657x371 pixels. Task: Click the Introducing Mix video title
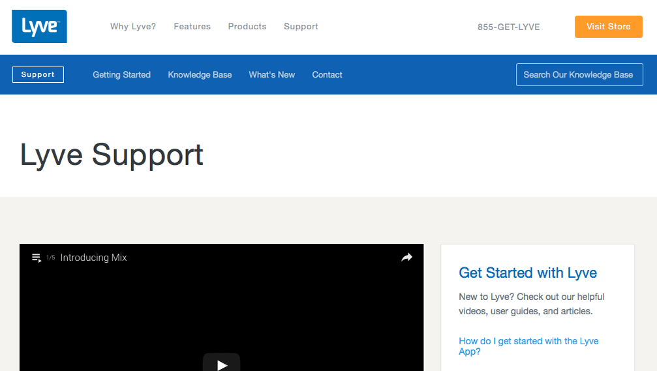[x=93, y=258]
